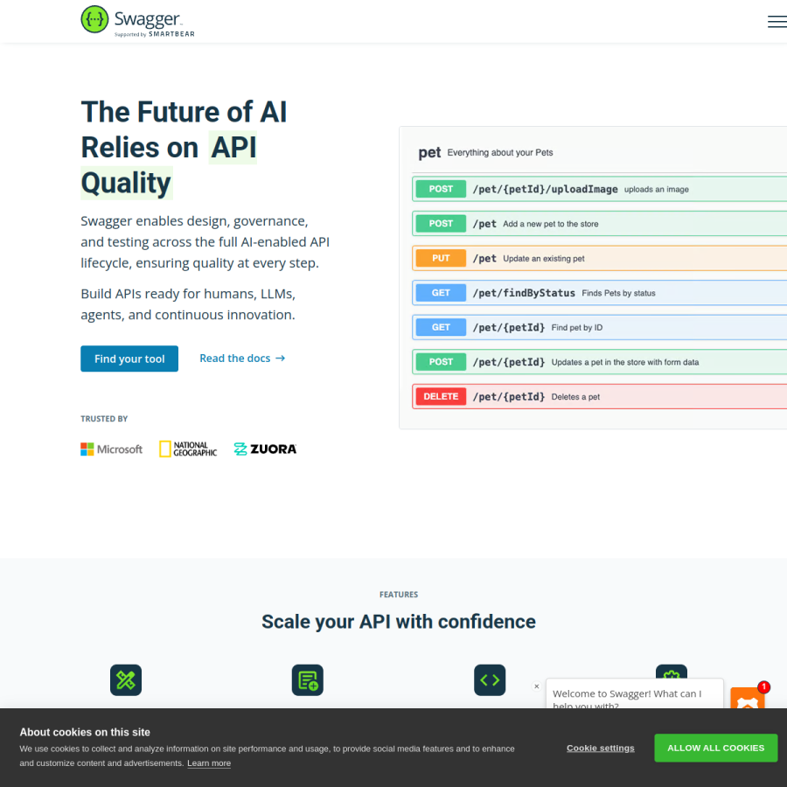The width and height of the screenshot is (787, 787).
Task: Click the Zuora logo
Action: [265, 449]
